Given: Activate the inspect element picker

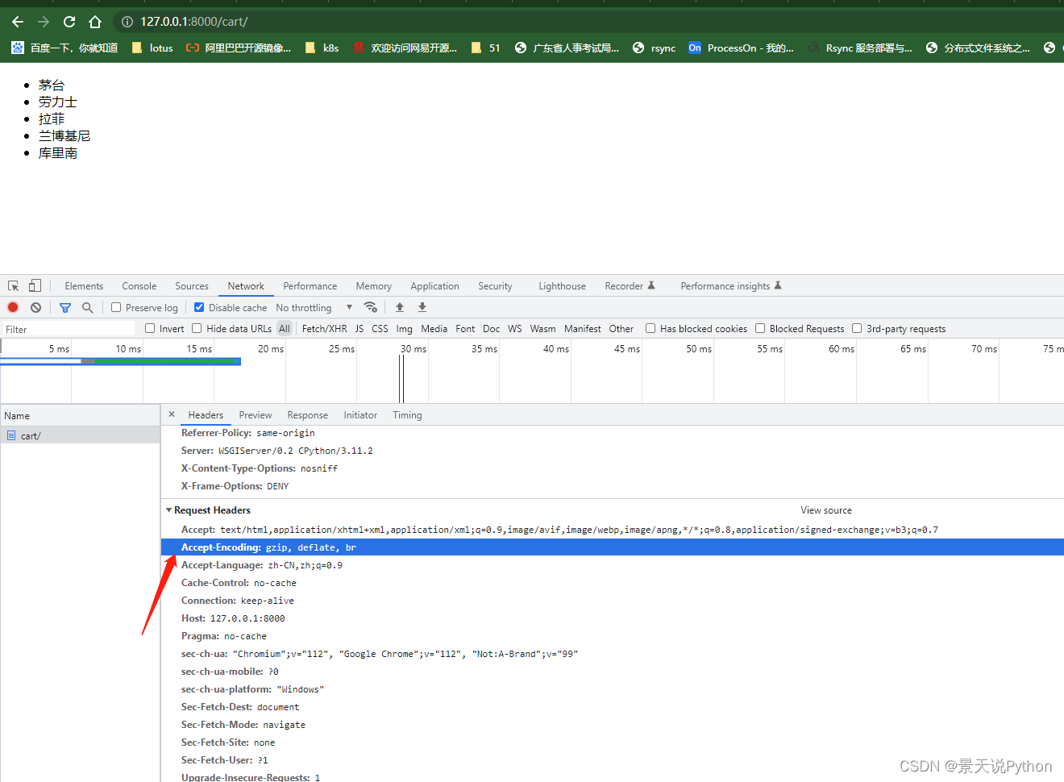Looking at the screenshot, I should click(13, 285).
